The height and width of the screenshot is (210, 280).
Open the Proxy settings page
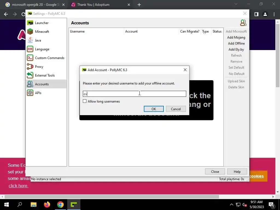pos(46,67)
